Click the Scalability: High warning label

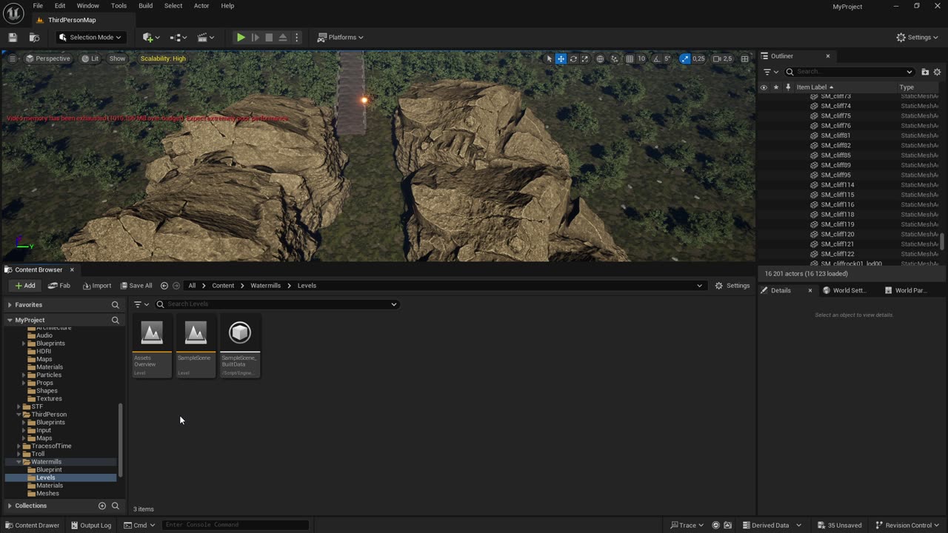coord(163,58)
